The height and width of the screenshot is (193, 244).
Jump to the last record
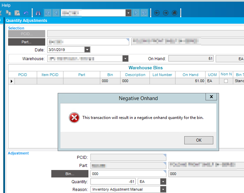pos(144,13)
